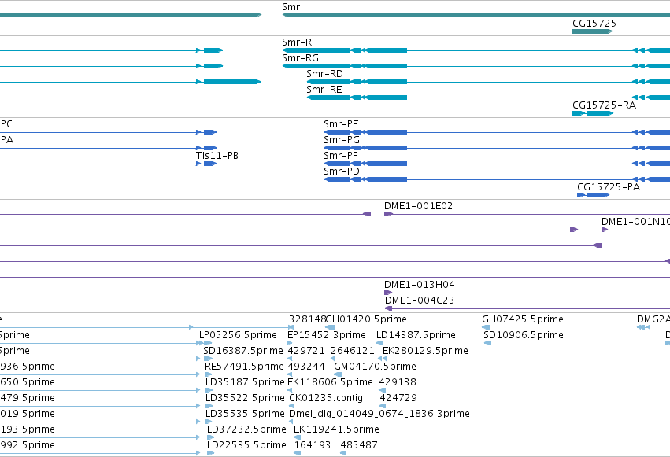Screen dimensions: 670x457
Task: Select the EK119241.5prime EST label
Action: click(336, 429)
